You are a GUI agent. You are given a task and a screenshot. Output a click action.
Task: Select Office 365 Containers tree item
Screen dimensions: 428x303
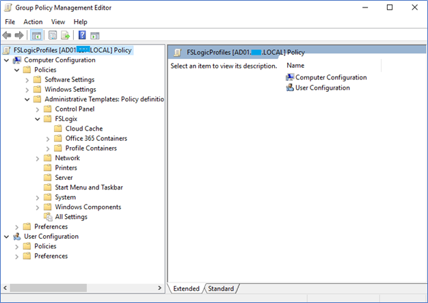tap(96, 138)
